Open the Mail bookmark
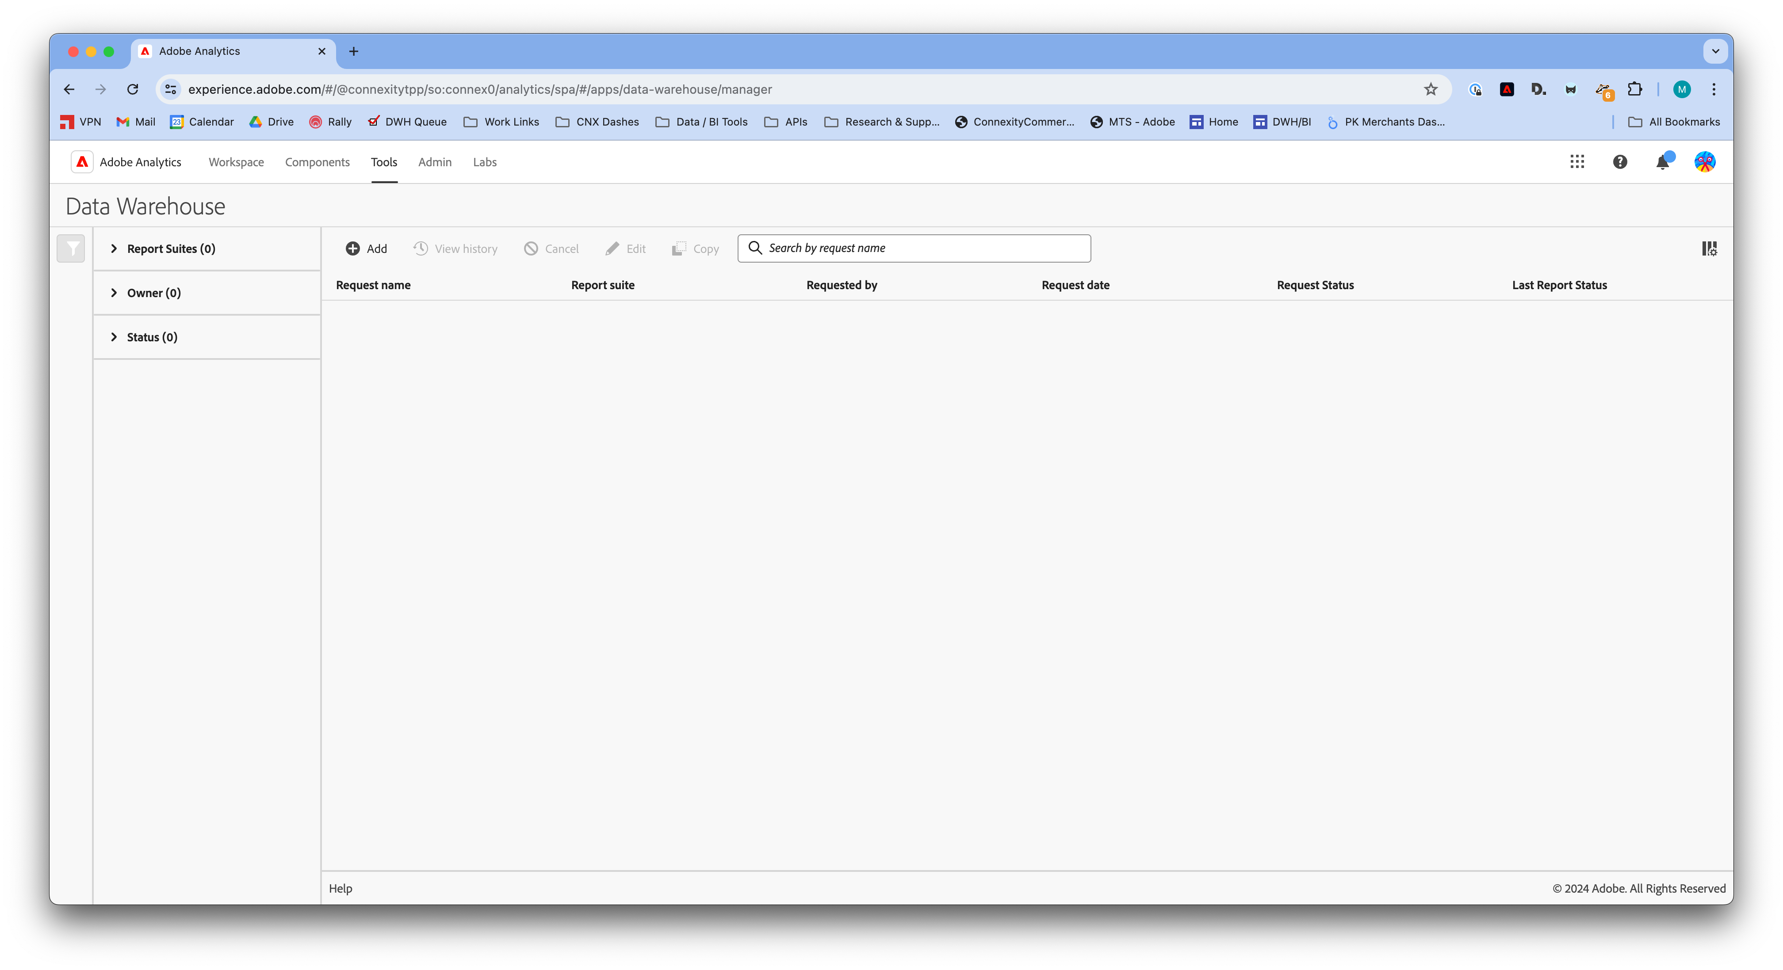Screen dimensions: 1783x970 point(136,122)
